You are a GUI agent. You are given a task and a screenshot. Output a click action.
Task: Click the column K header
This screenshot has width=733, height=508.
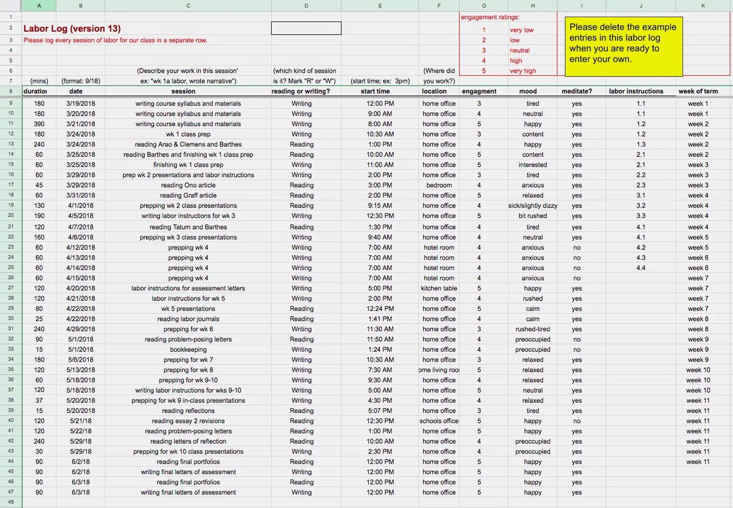click(x=703, y=6)
